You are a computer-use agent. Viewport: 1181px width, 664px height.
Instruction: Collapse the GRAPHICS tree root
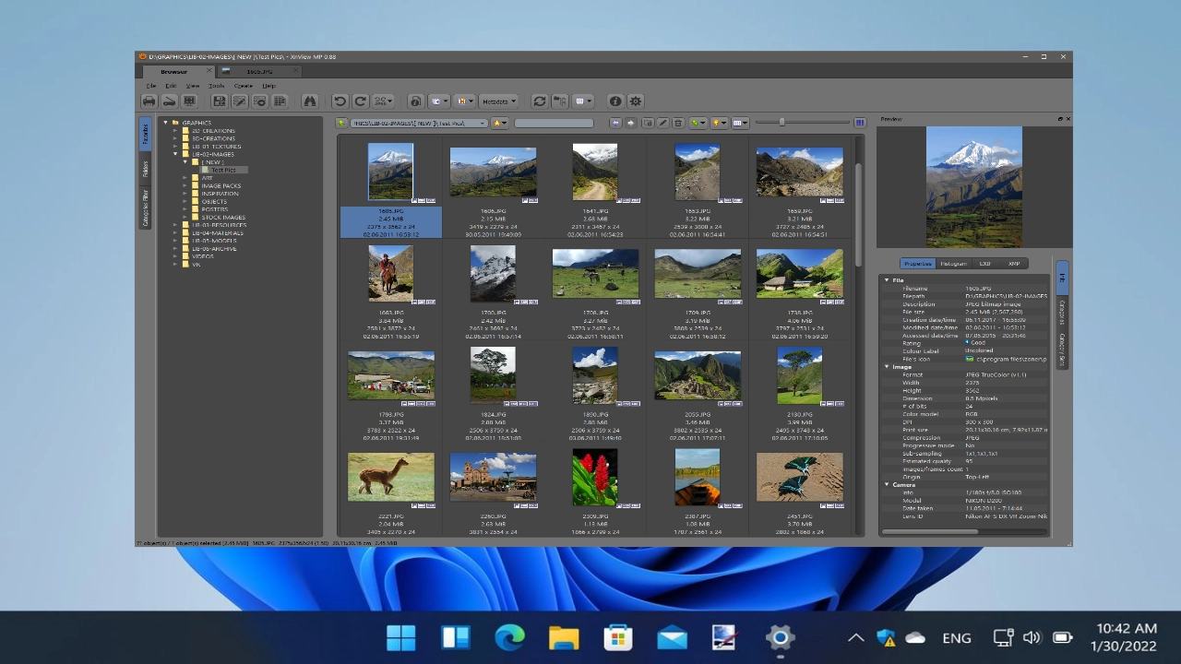point(166,123)
